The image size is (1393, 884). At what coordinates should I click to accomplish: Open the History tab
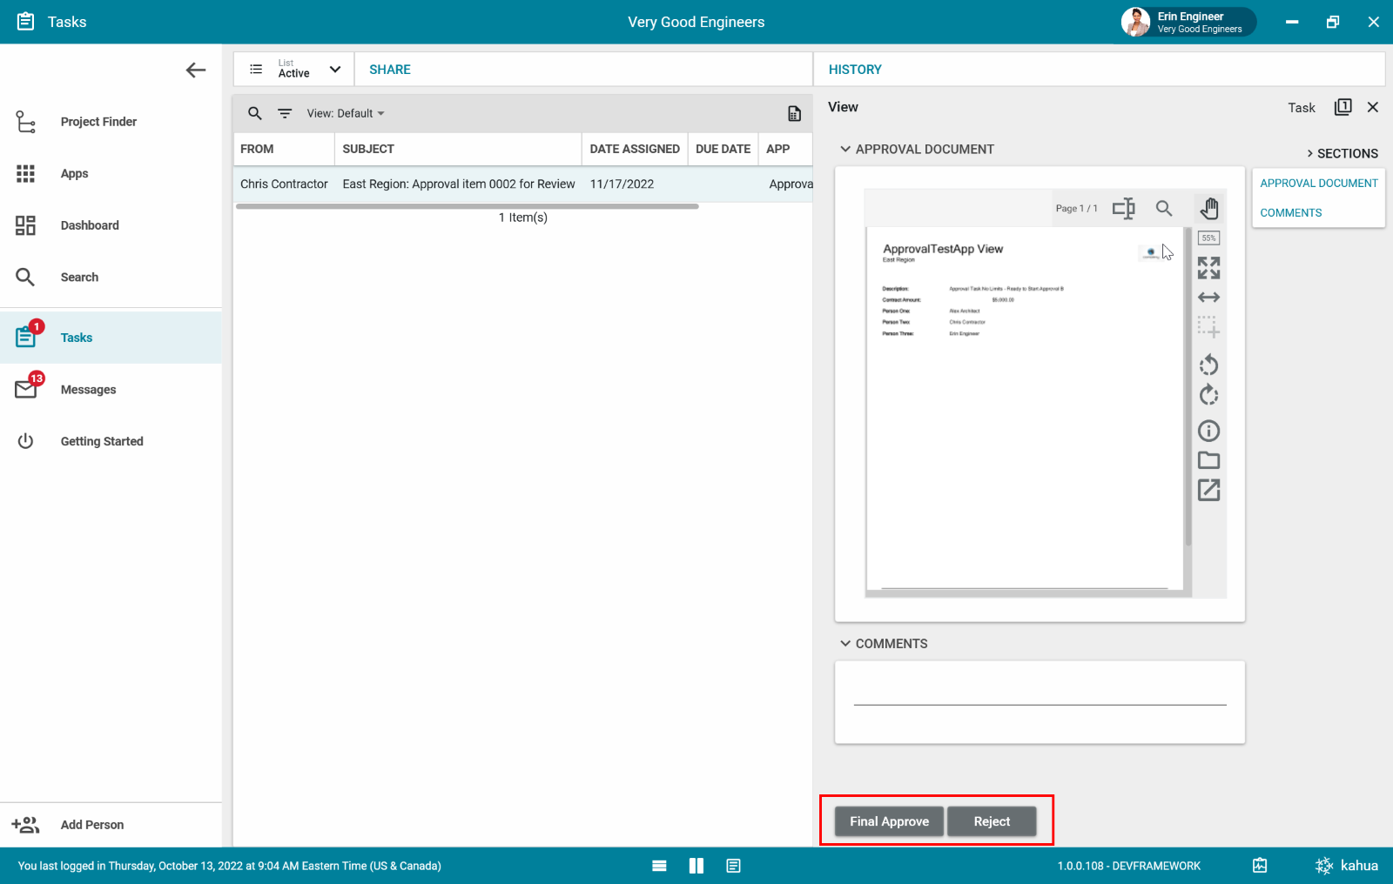pyautogui.click(x=855, y=70)
